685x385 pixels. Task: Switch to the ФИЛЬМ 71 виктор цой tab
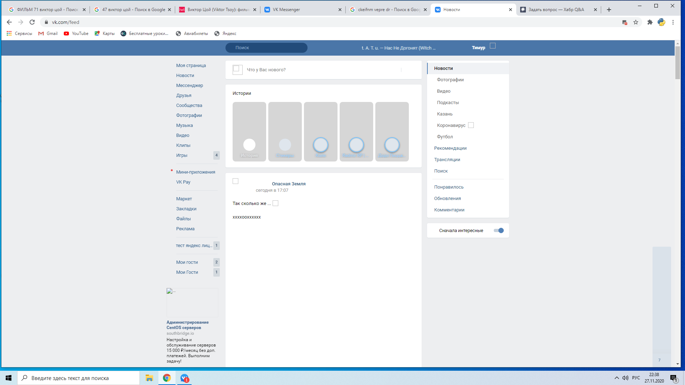pos(47,10)
